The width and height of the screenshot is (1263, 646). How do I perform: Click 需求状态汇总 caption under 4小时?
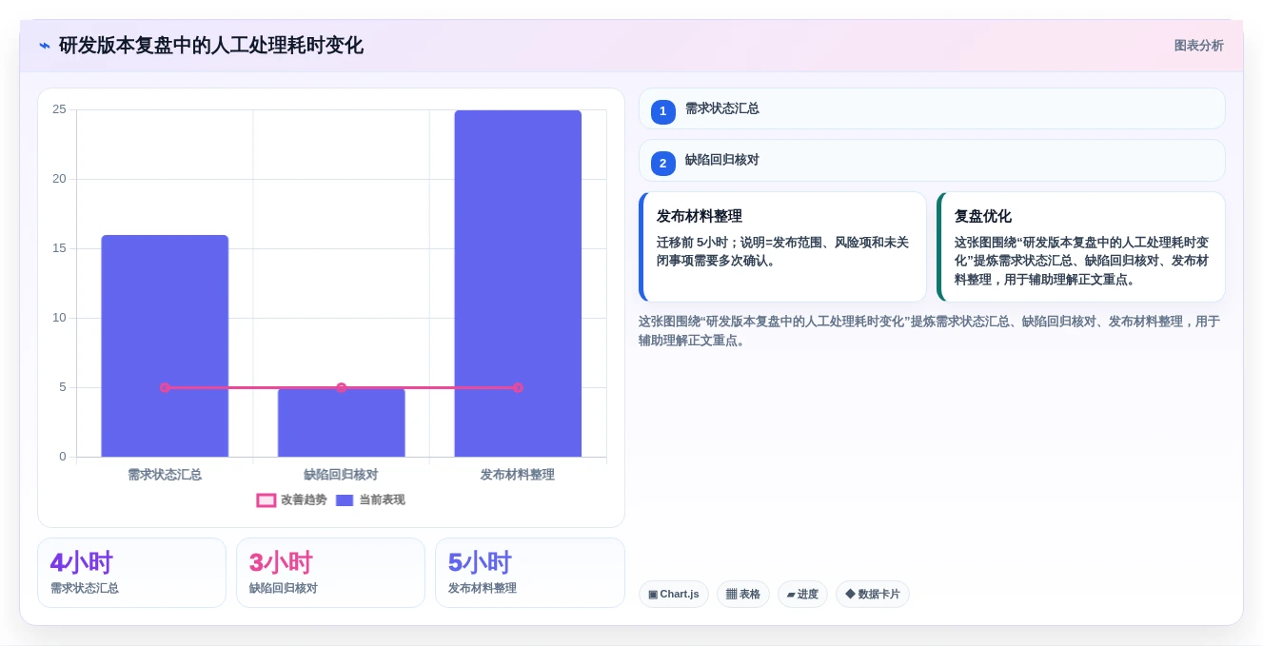click(85, 588)
